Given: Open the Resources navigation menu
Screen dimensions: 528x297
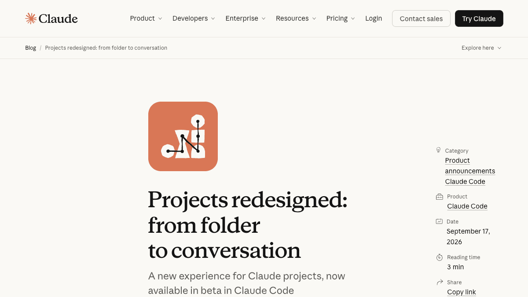Looking at the screenshot, I should (296, 18).
